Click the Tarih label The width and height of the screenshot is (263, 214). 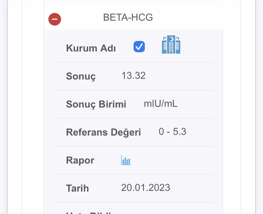77,188
